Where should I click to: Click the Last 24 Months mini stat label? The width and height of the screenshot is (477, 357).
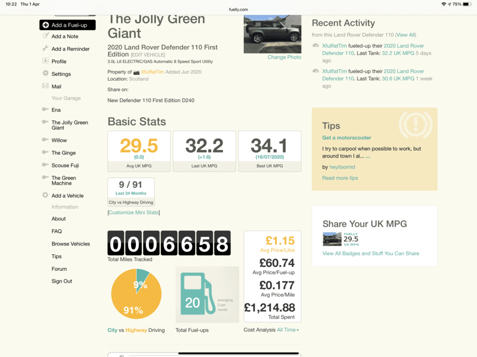coord(131,193)
